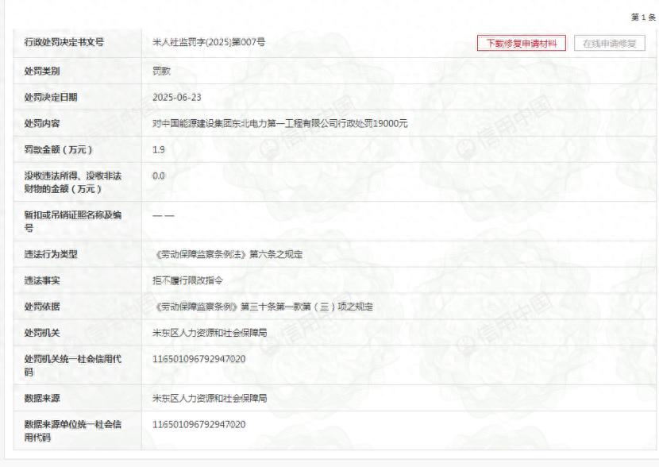The image size is (659, 467).
Task: Click the 罚款金额（万元） label
Action: tap(58, 149)
